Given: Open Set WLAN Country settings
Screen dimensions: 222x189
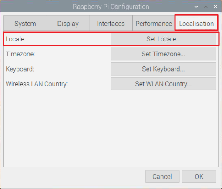Looking at the screenshot, I should [164, 84].
